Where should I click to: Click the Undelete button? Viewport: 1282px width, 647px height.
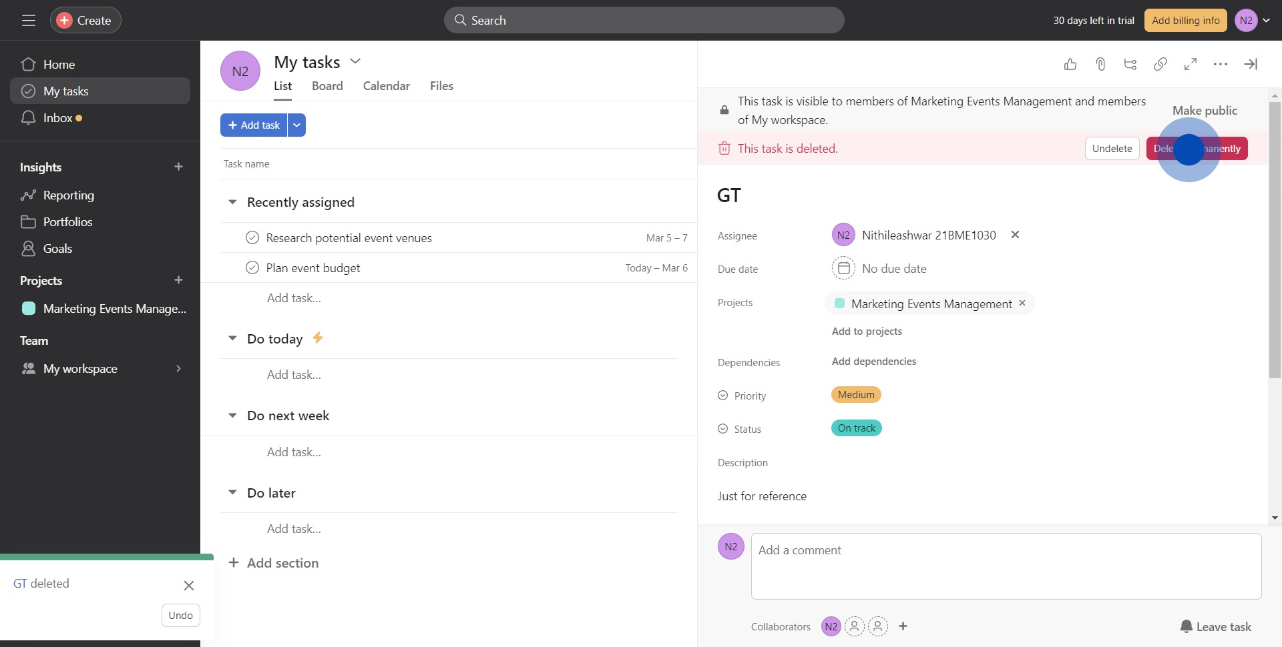(1112, 149)
